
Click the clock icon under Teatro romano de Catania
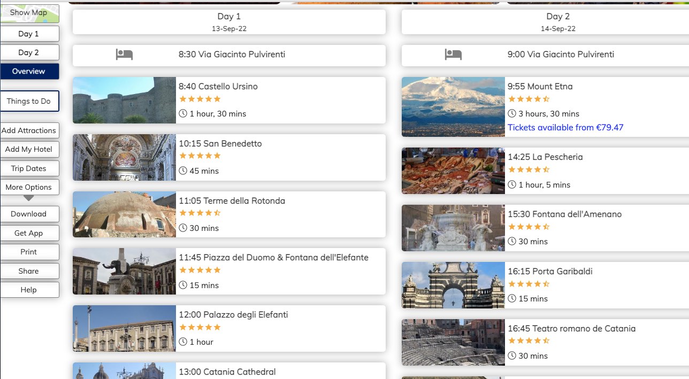pos(512,356)
